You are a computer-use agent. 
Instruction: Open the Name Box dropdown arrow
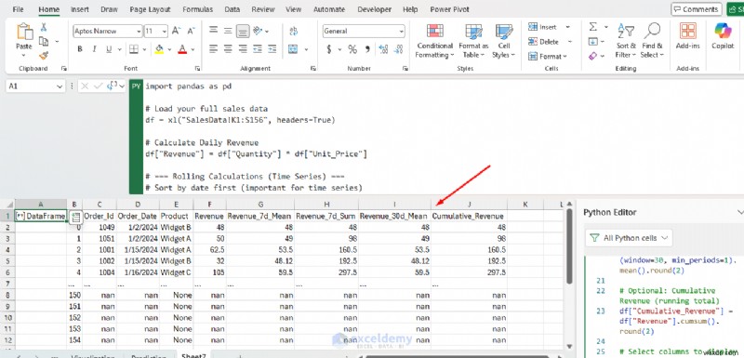pyautogui.click(x=60, y=86)
